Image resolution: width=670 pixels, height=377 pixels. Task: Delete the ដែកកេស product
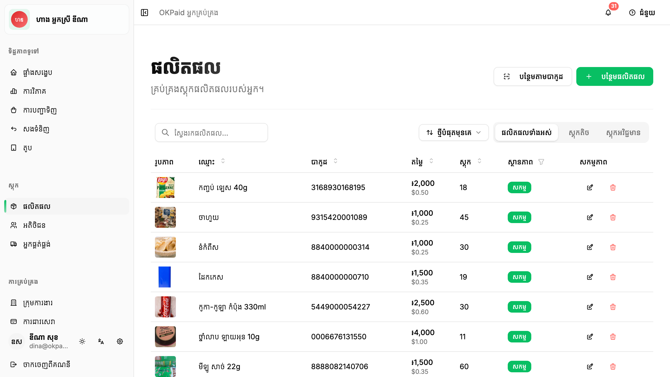click(x=613, y=277)
